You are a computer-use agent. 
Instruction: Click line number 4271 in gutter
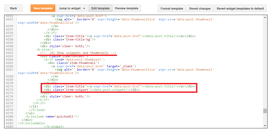click(9, 86)
